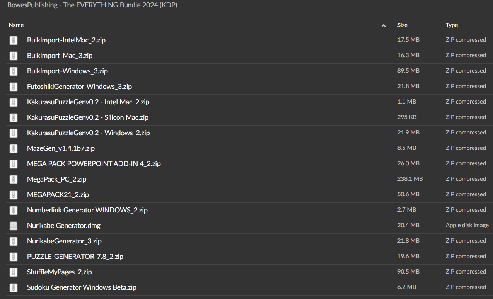Toggle the sort order arrow in the Name column
493x299 pixels.
384,25
